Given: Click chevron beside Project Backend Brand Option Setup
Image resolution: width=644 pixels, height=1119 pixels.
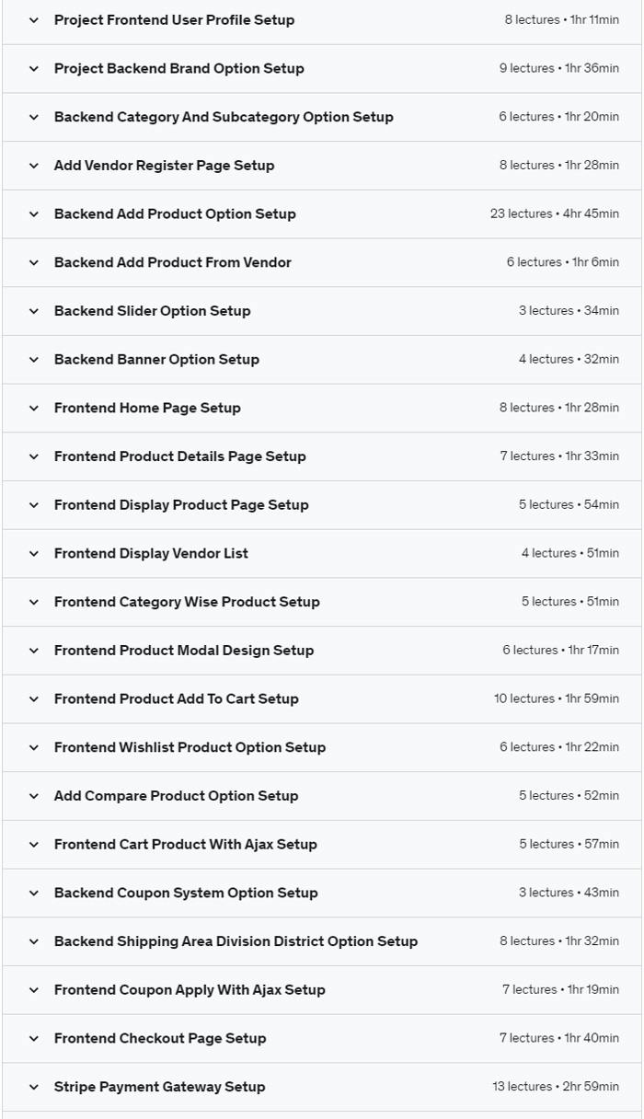Looking at the screenshot, I should click(34, 69).
